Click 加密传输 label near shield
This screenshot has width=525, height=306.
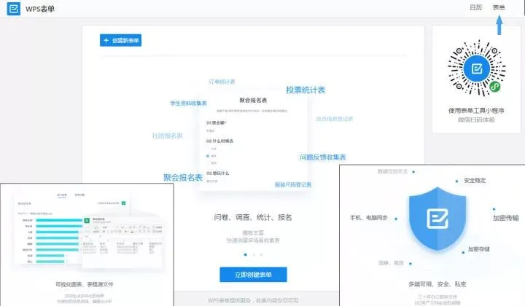pyautogui.click(x=505, y=218)
